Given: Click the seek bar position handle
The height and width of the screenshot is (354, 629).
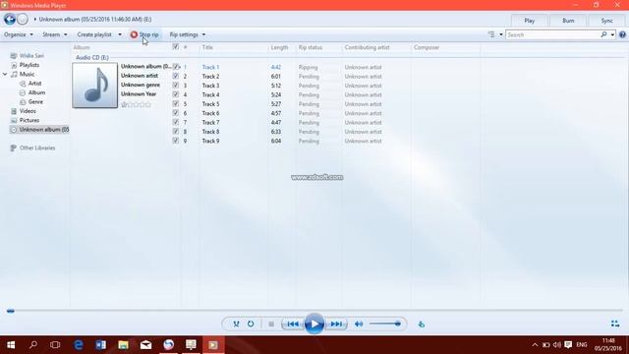Looking at the screenshot, I should (11, 311).
